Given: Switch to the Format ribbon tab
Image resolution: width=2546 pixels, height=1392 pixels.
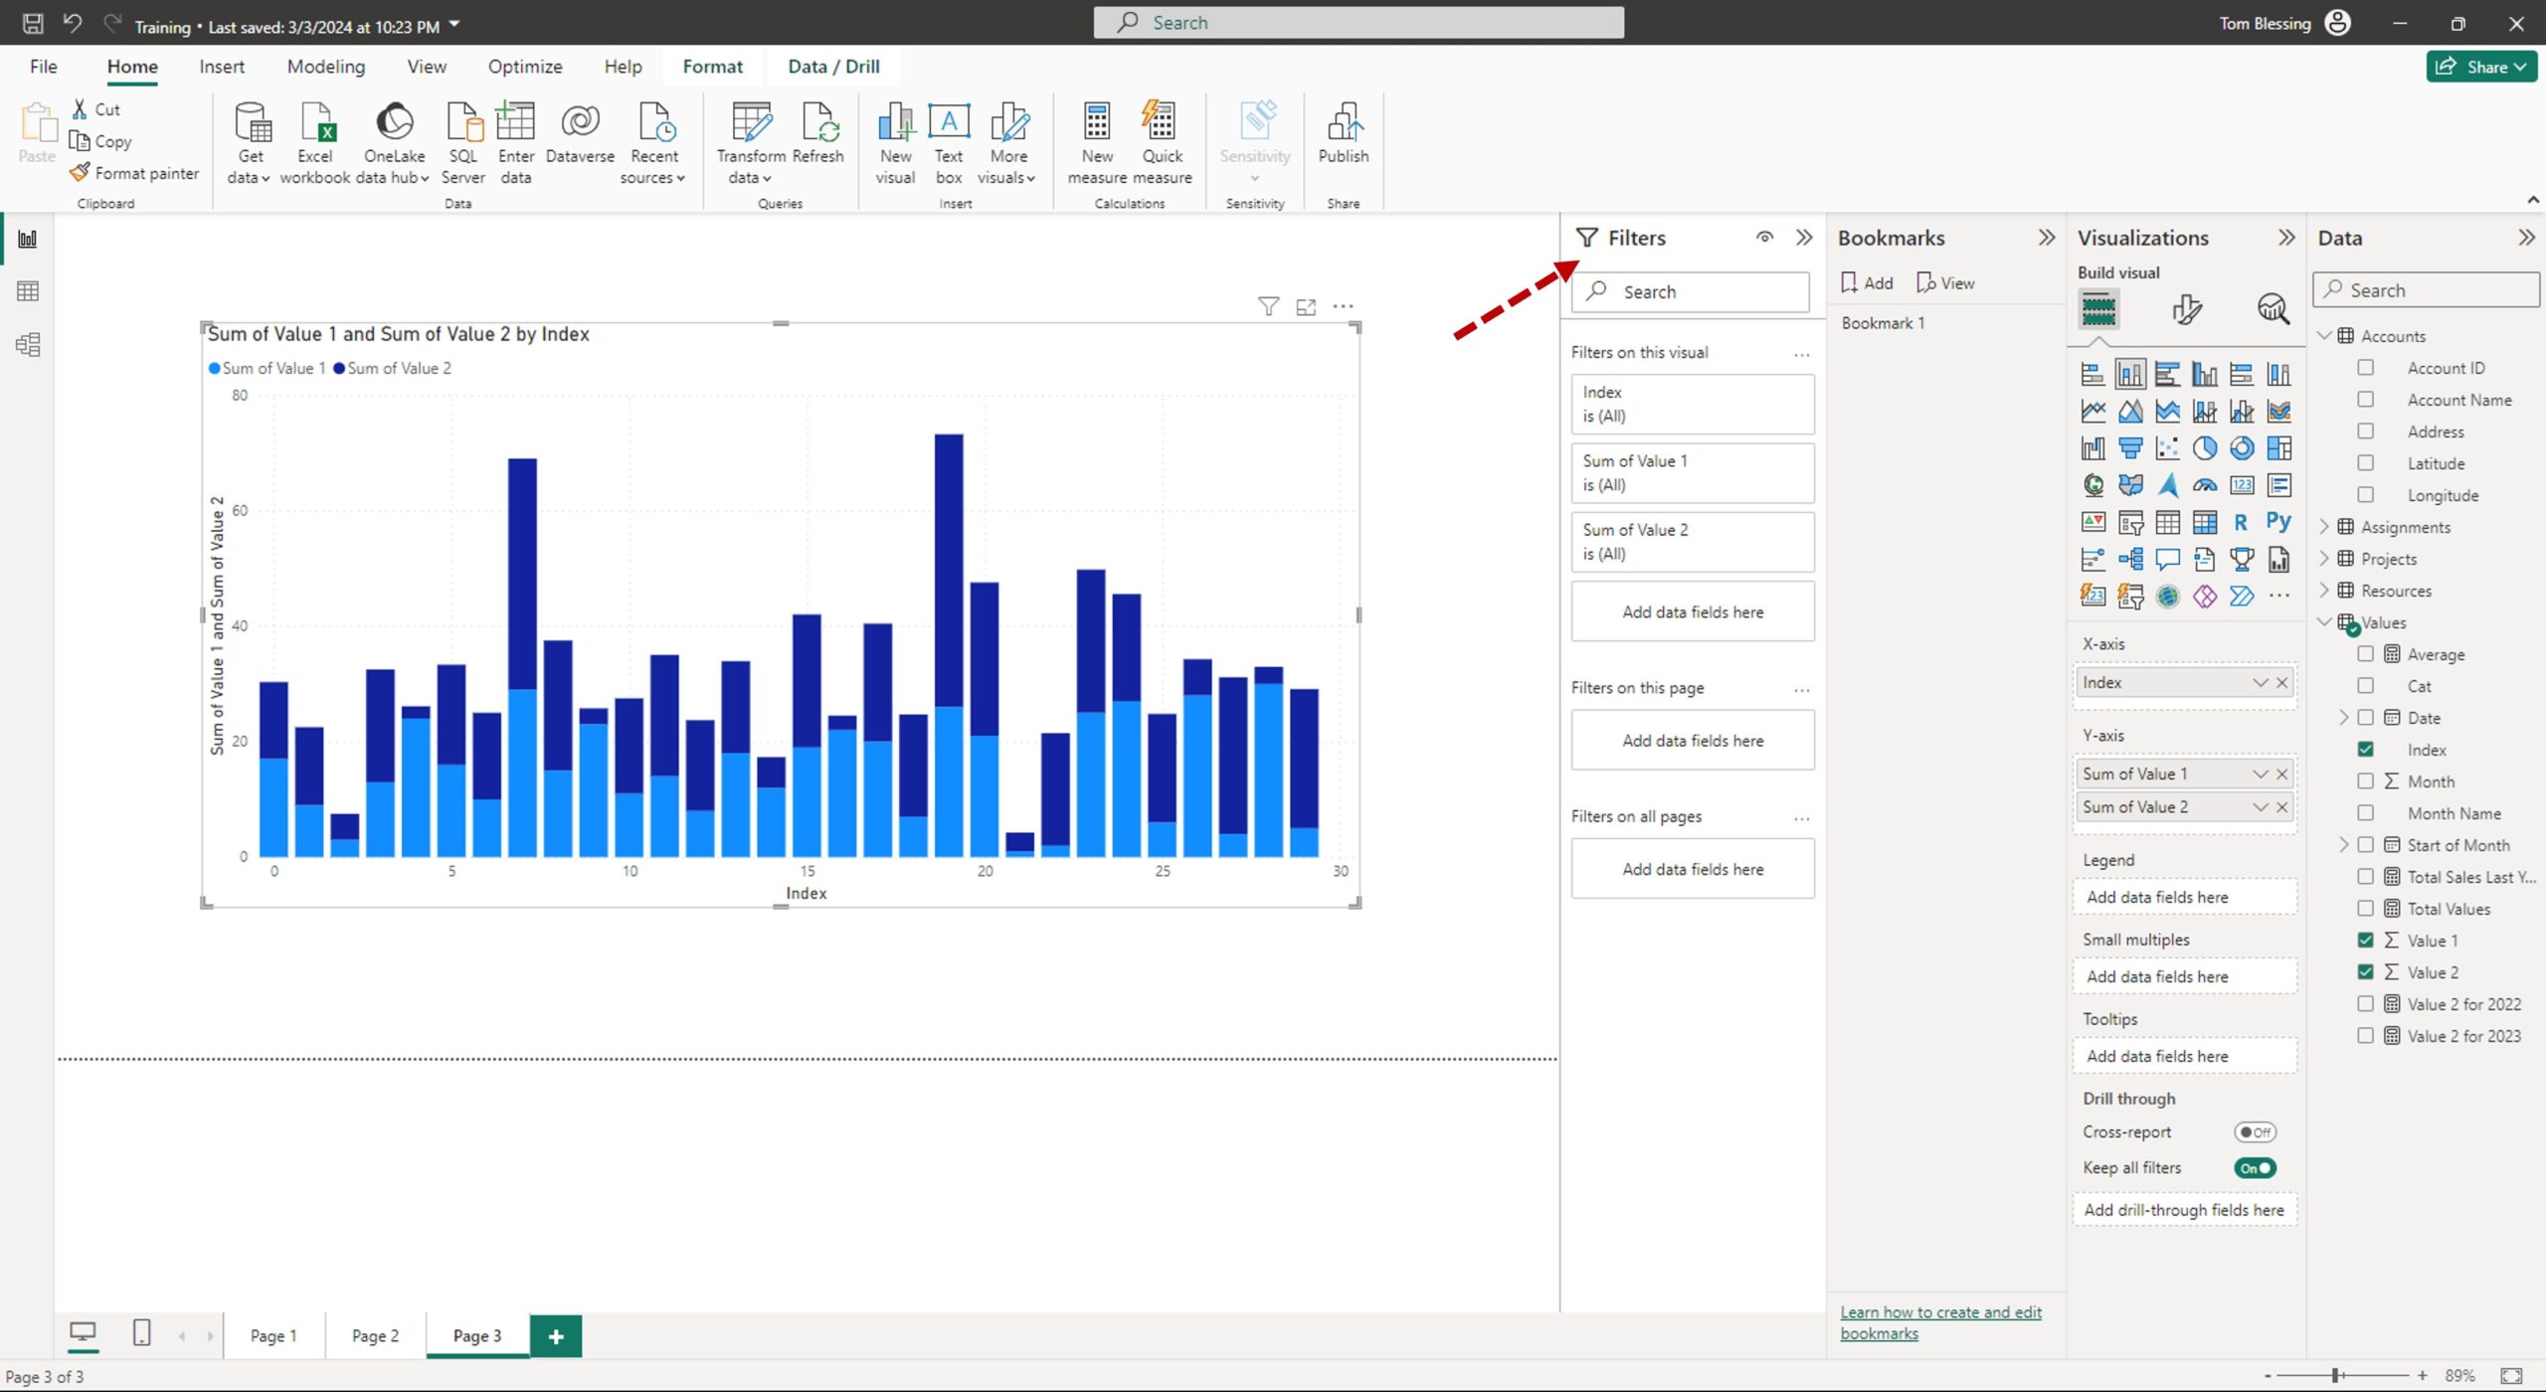Looking at the screenshot, I should [713, 66].
